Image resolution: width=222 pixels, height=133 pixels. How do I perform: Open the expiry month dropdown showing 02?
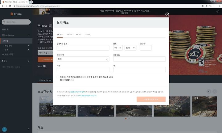pos(118,48)
